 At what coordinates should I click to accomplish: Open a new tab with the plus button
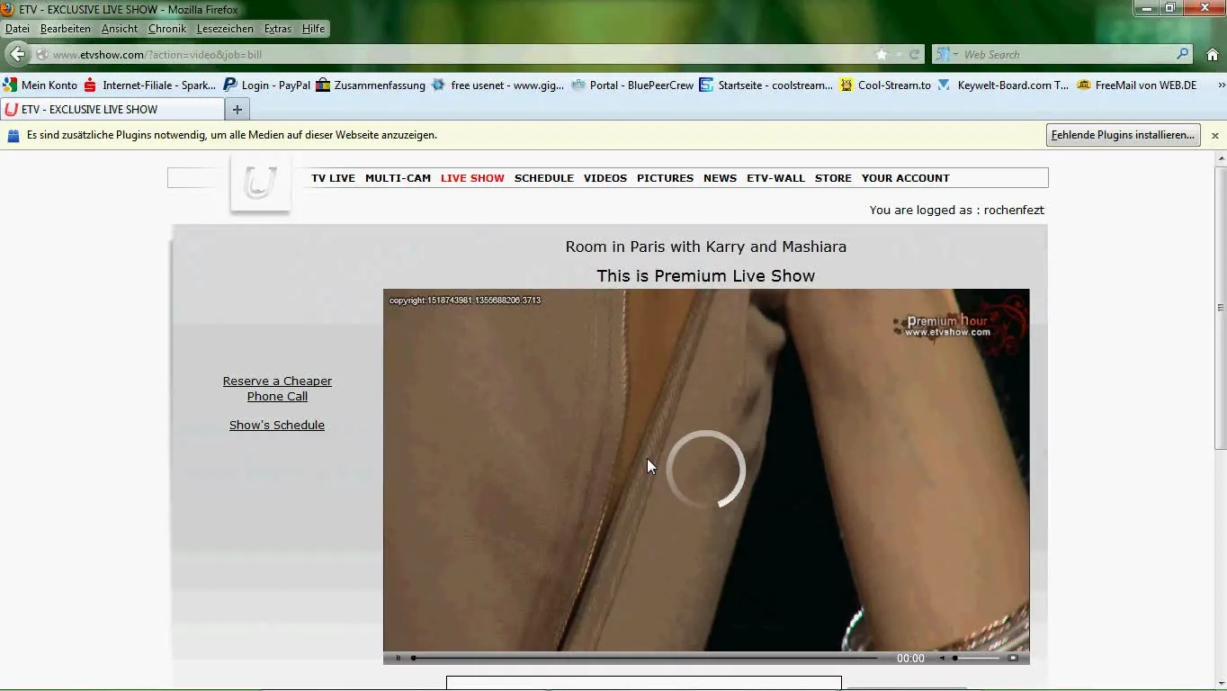coord(237,110)
